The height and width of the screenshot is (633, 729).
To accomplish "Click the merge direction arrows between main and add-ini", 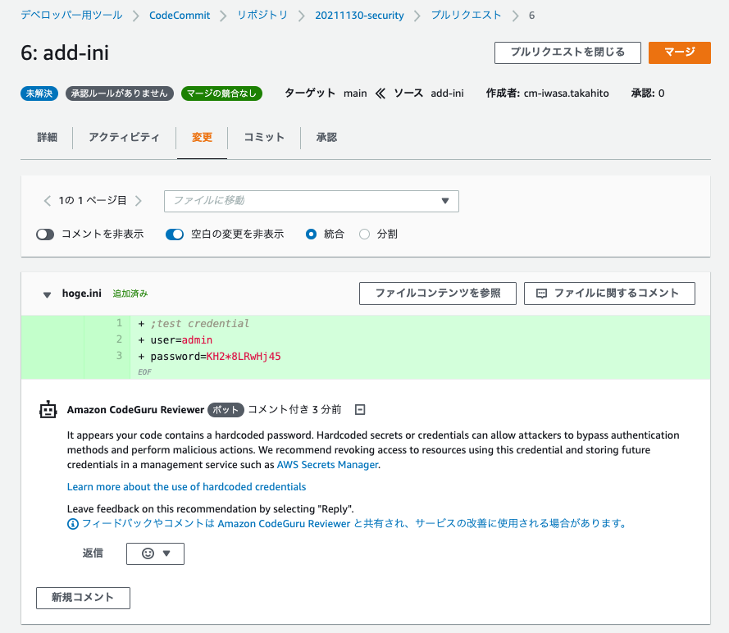I will [380, 93].
